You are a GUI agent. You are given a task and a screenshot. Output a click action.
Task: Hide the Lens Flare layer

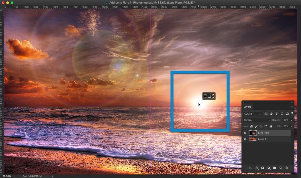pos(245,133)
